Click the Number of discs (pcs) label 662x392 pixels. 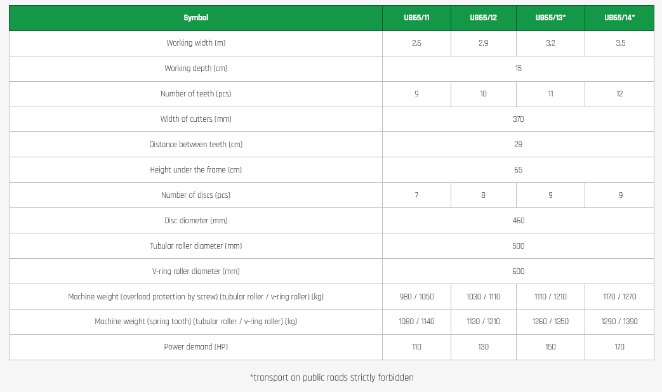coord(195,195)
